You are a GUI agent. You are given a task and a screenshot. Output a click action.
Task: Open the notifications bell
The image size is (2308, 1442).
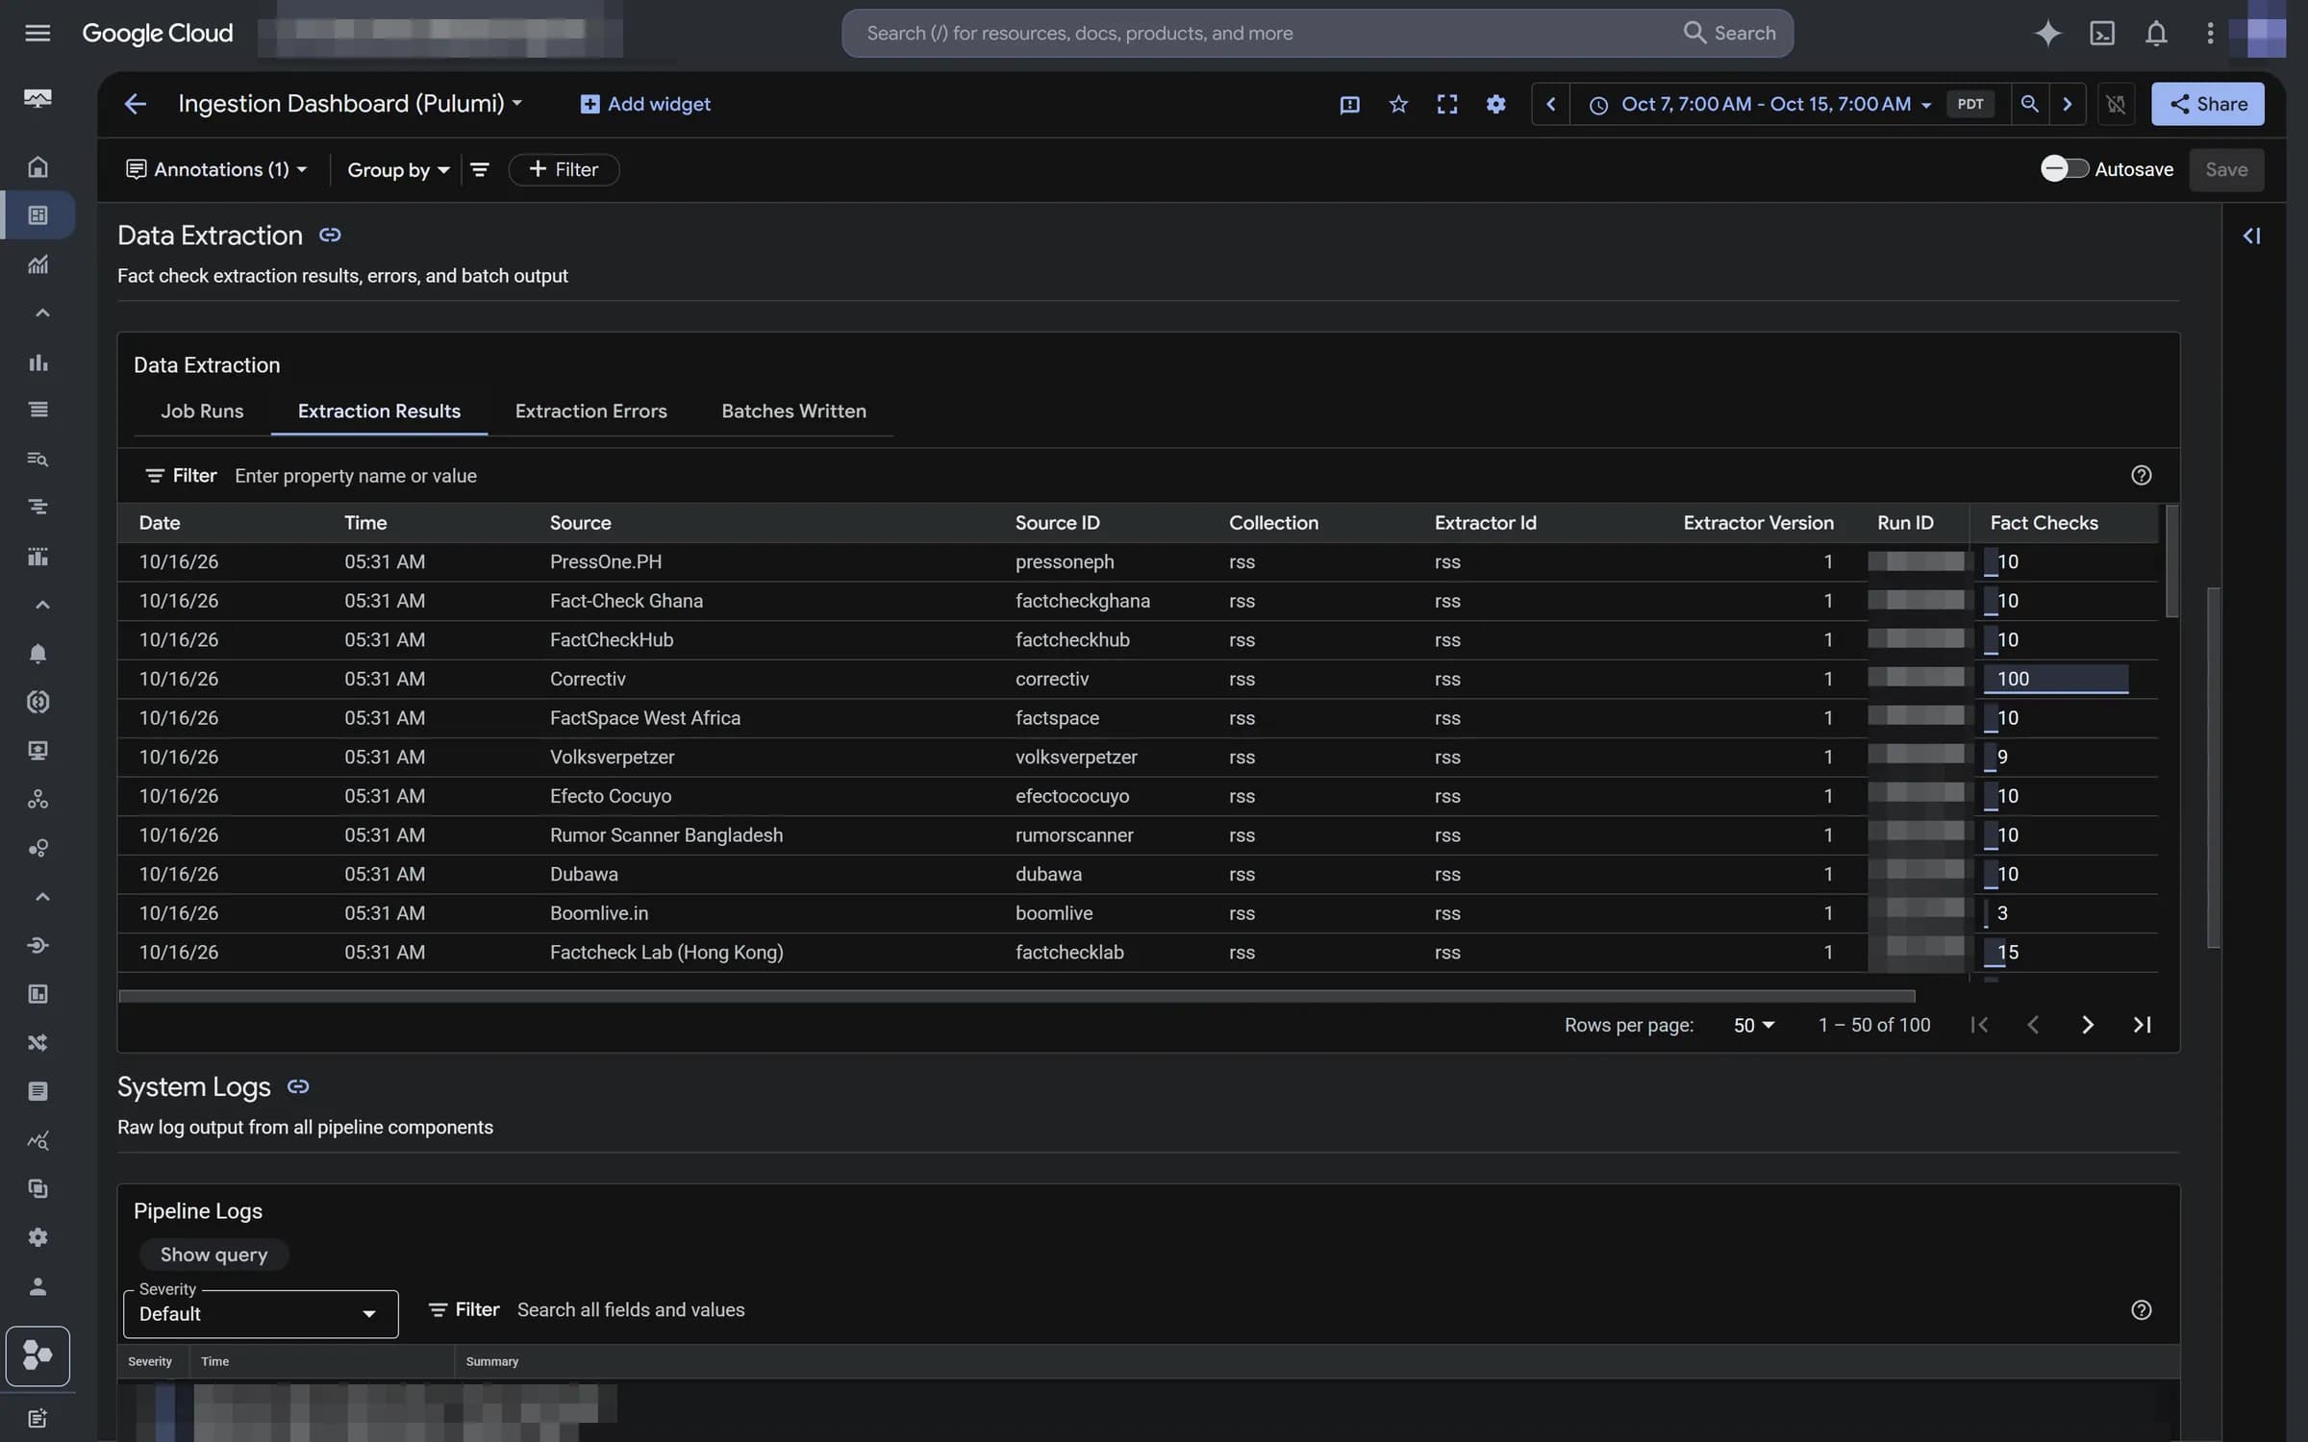pyautogui.click(x=2156, y=34)
